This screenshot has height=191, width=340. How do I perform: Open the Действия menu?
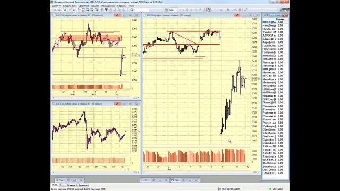point(84,6)
